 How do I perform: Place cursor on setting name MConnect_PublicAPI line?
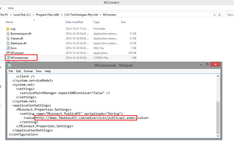click(71, 114)
